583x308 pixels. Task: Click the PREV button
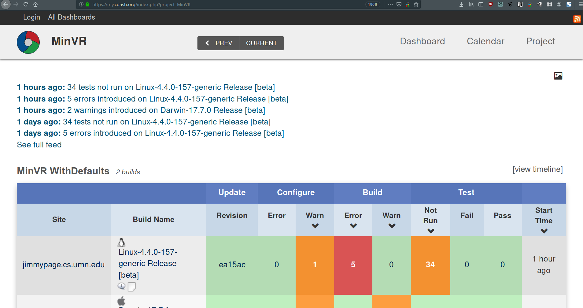coord(219,43)
